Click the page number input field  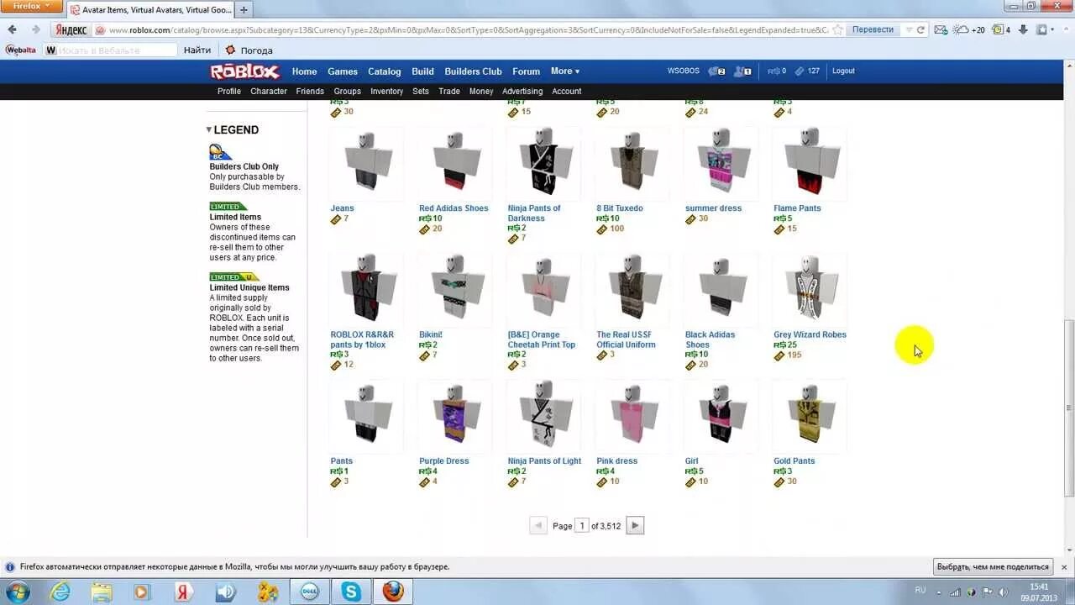582,526
